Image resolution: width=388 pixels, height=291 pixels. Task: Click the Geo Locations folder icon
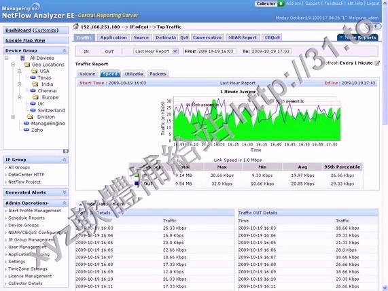[27, 65]
